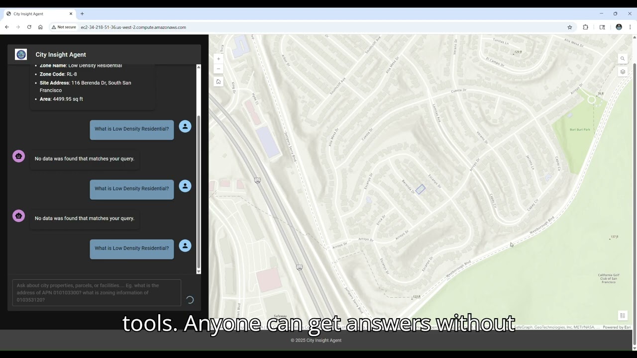
Task: Go back in browser history
Action: [7, 27]
